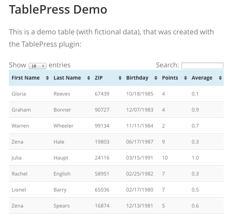Sort table by Birthday column header

pos(141,78)
